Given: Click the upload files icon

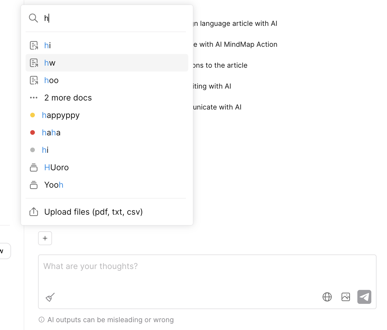Looking at the screenshot, I should [x=34, y=212].
